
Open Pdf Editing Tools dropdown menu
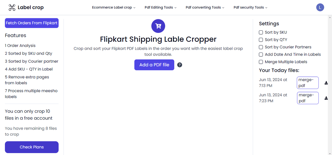click(x=160, y=7)
